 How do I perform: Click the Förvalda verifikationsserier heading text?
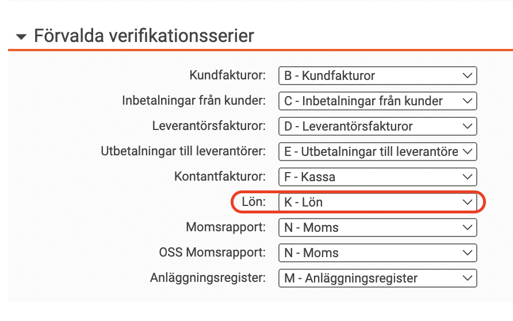144,36
